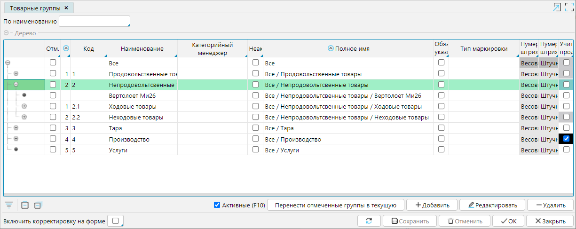Click the Добавить button
The image size is (576, 229).
[432, 205]
